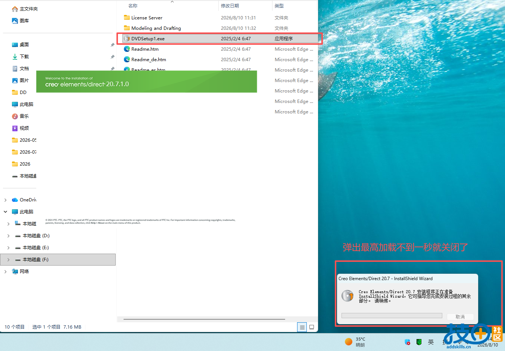Click 取消 in the InstallShield Wizard

point(460,317)
